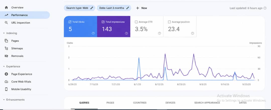
Task: Open the Sitemaps report
Action: click(25, 48)
